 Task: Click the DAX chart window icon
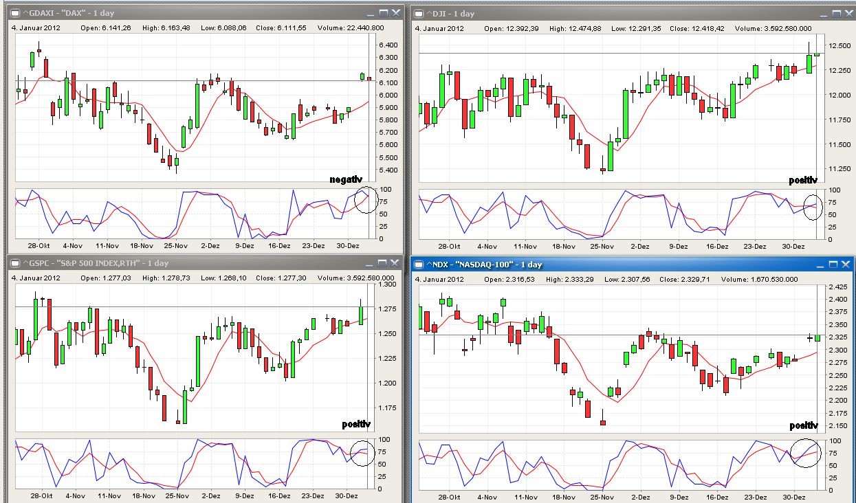[x=15, y=13]
